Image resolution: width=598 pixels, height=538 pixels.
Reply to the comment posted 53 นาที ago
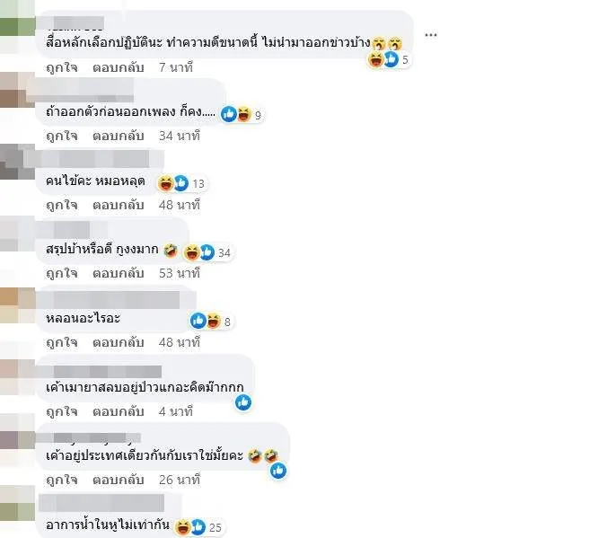coord(119,273)
